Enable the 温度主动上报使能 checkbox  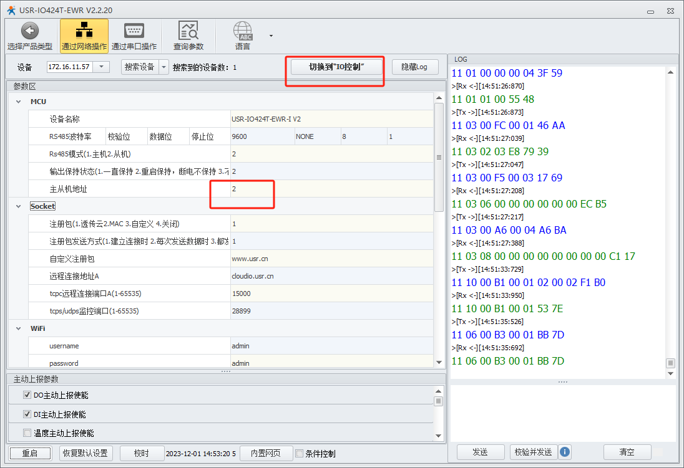[x=27, y=433]
